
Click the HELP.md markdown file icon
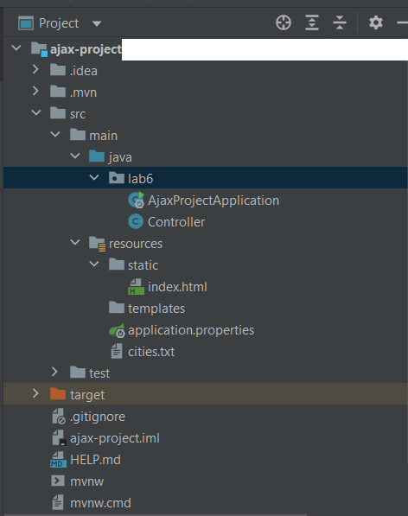(58, 460)
